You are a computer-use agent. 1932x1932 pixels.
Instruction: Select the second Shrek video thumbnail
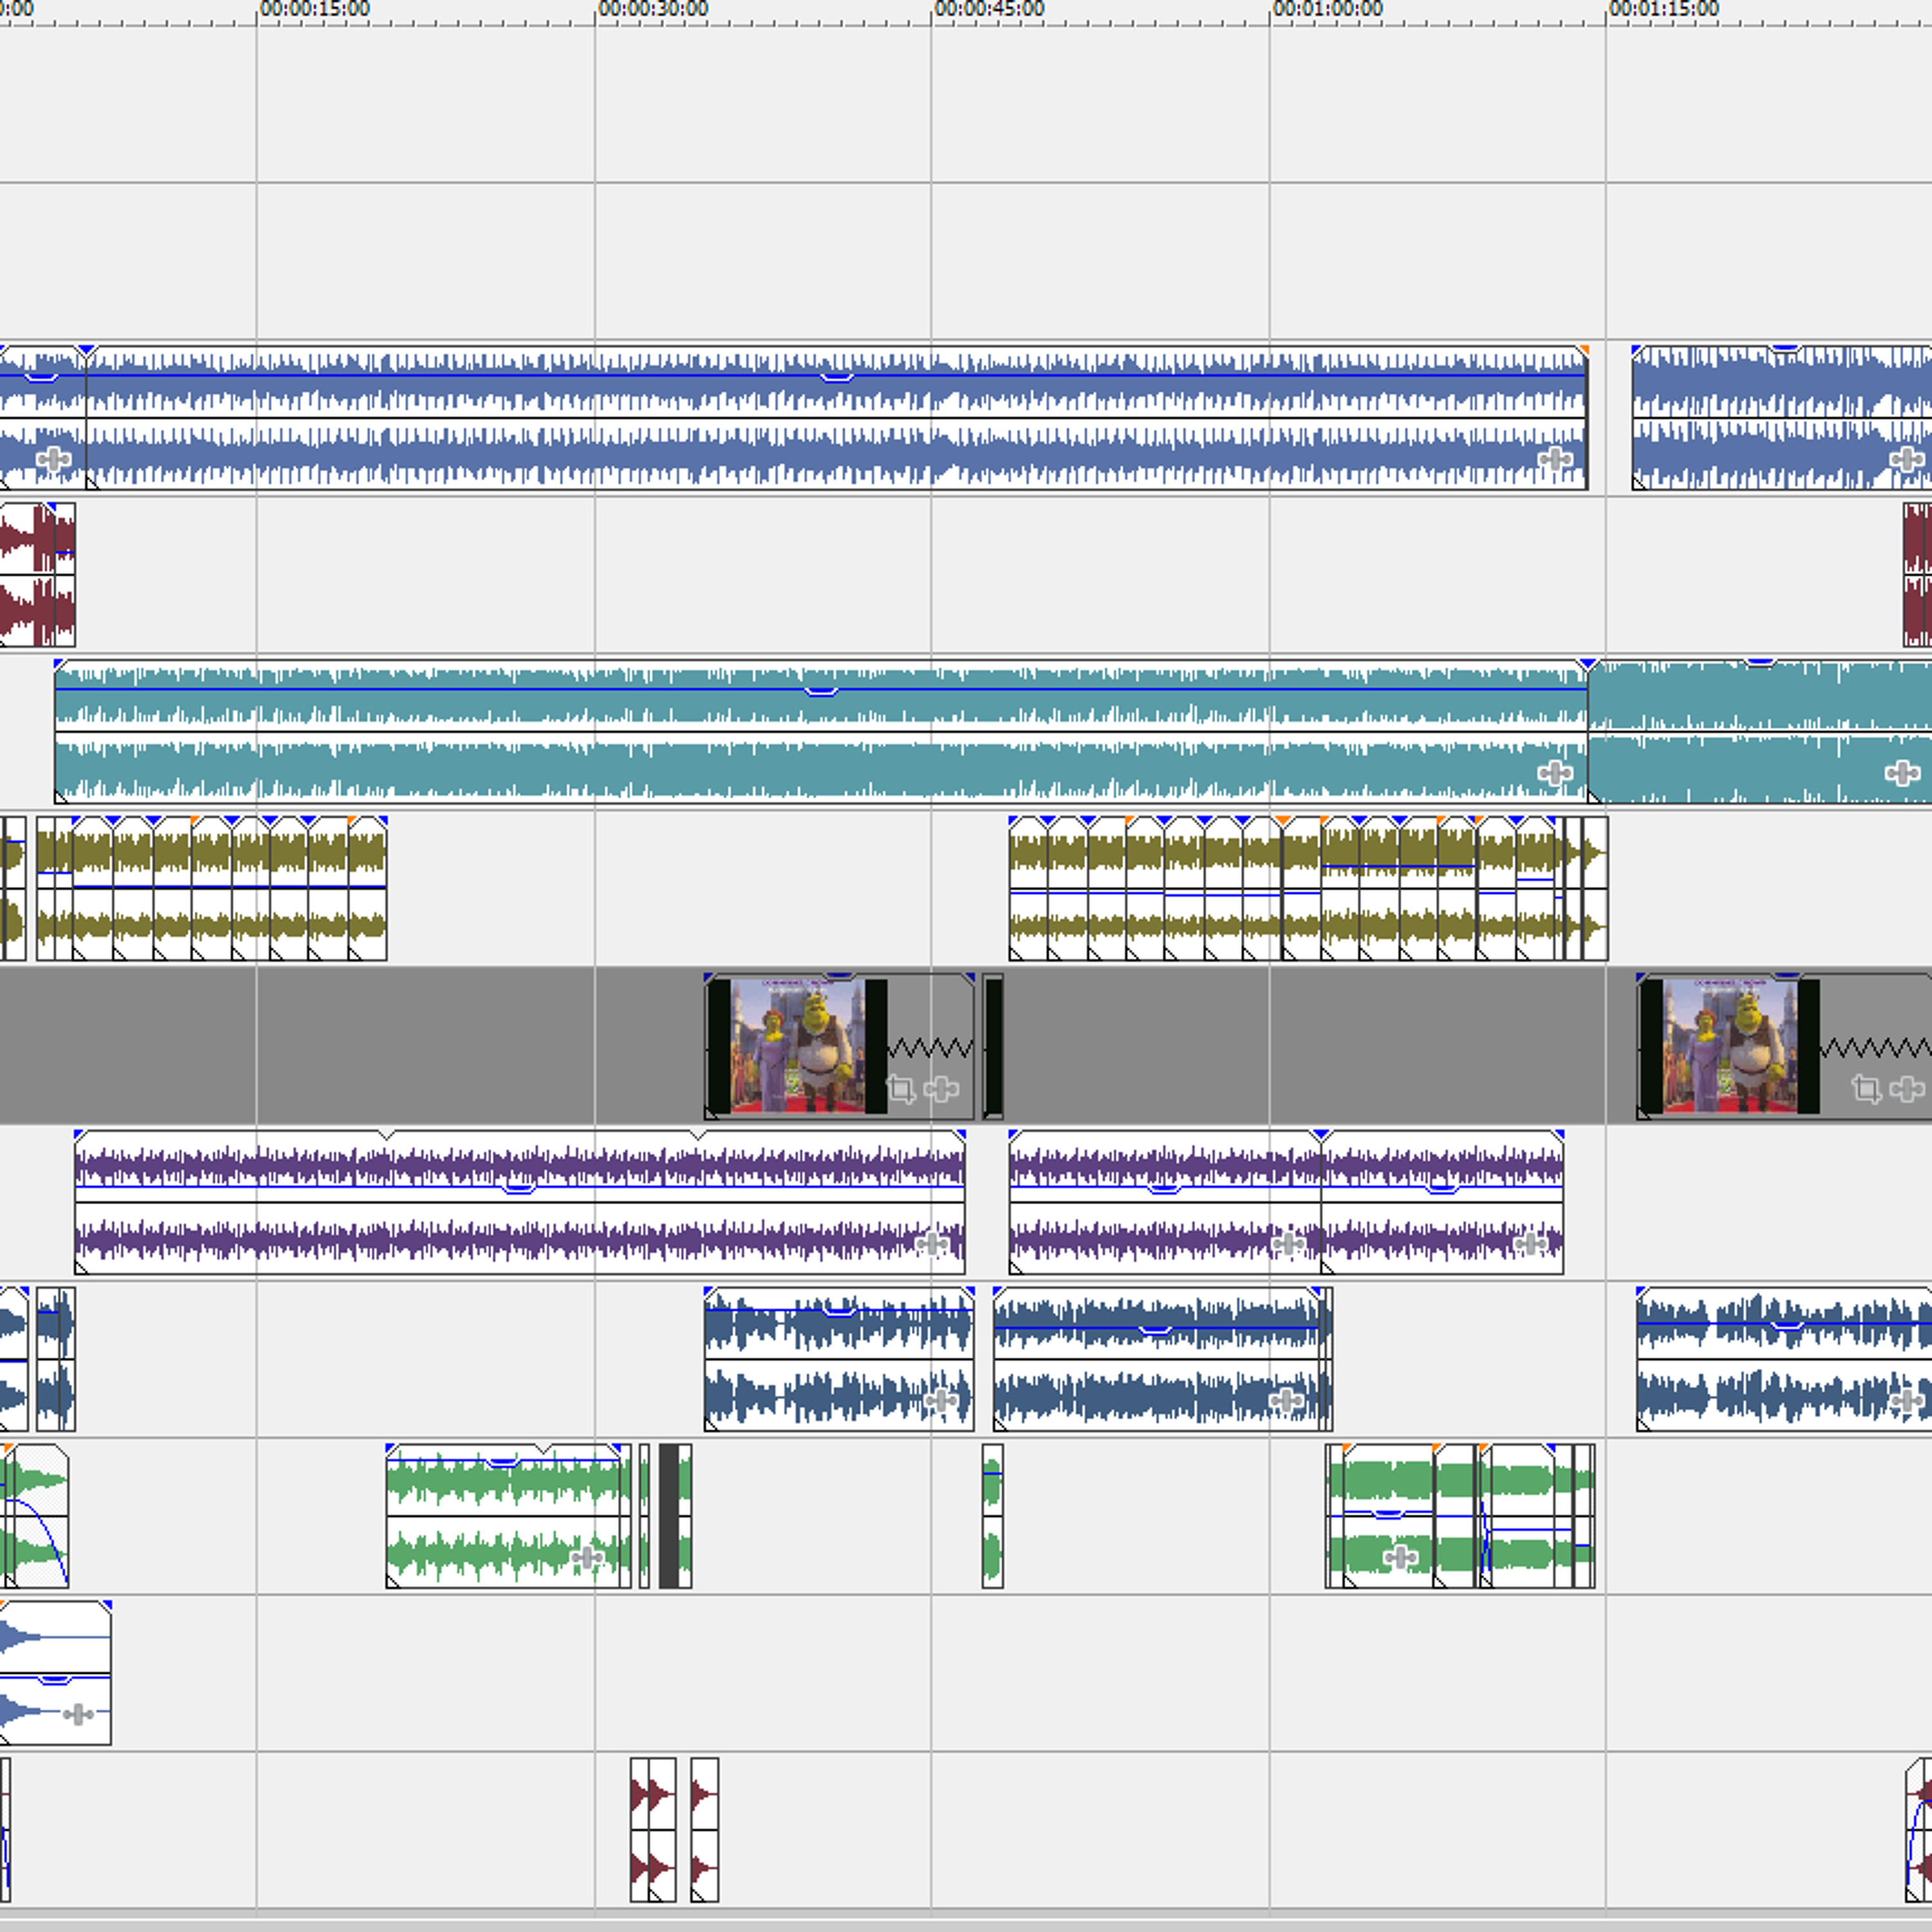coord(1729,1046)
